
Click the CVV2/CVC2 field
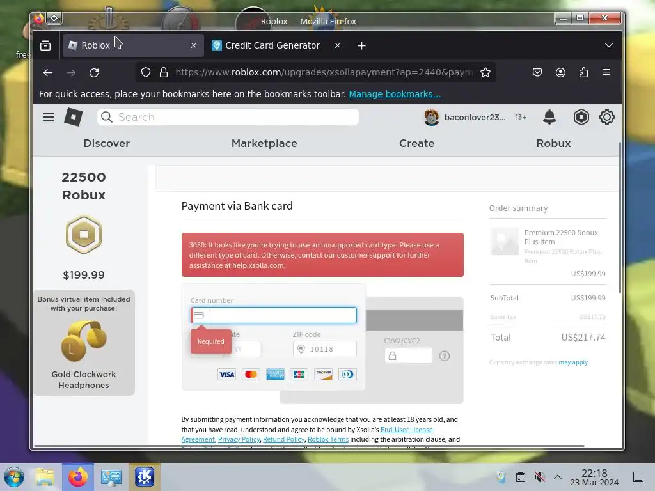[x=408, y=355]
